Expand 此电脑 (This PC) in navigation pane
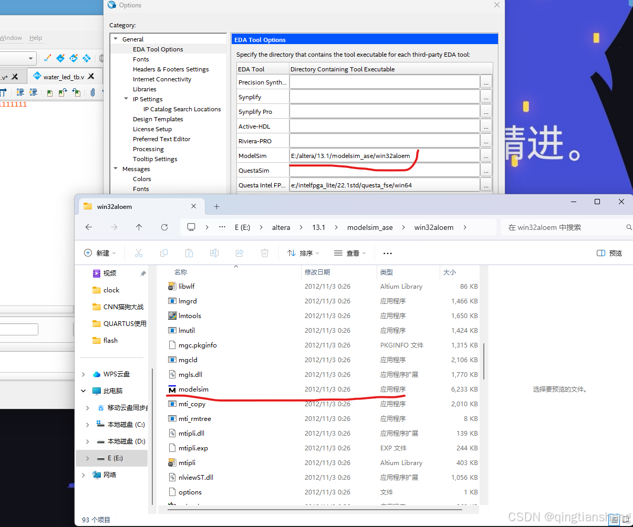 84,391
